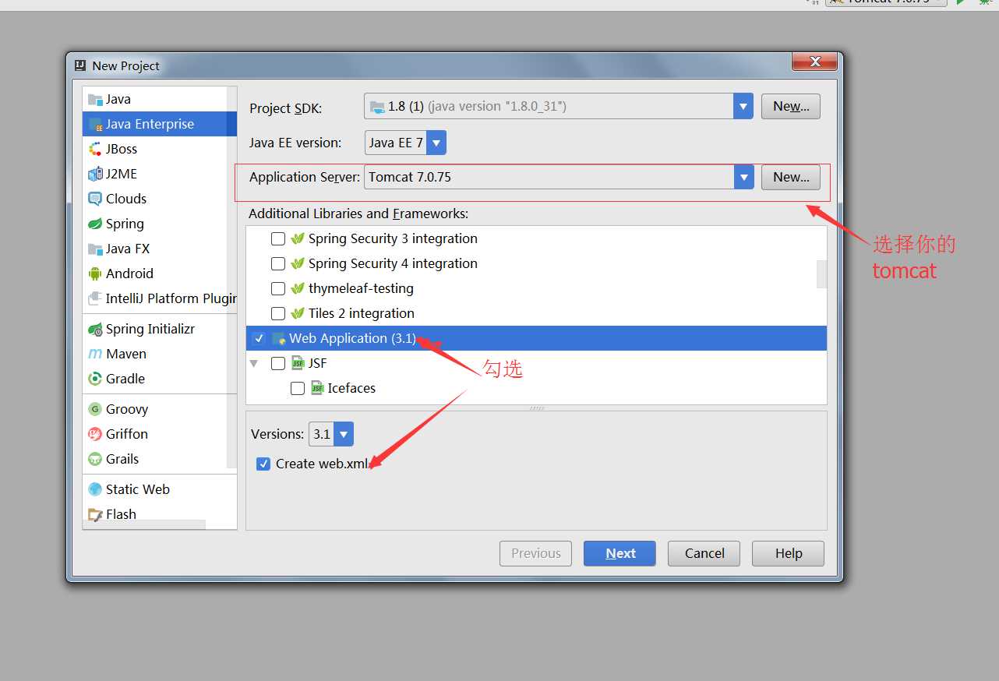
Task: Click the project type list scrollbar
Action: (231, 277)
